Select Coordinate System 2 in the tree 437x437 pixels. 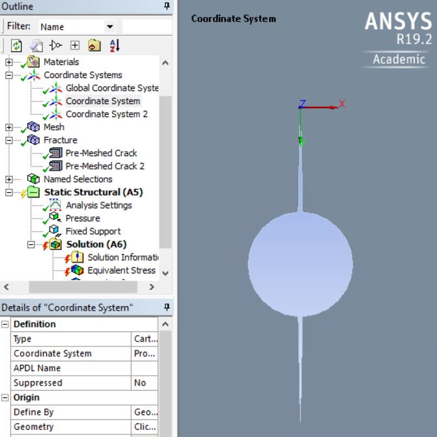106,114
